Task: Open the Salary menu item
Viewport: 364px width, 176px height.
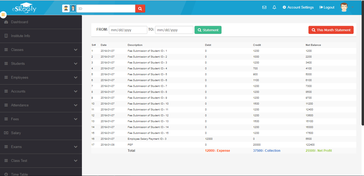Action: pyautogui.click(x=41, y=133)
